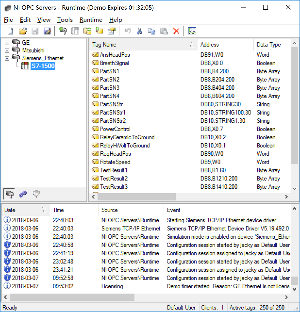Switch to the third view selector icon
Viewport: 300px width, 312px height.
point(36,194)
